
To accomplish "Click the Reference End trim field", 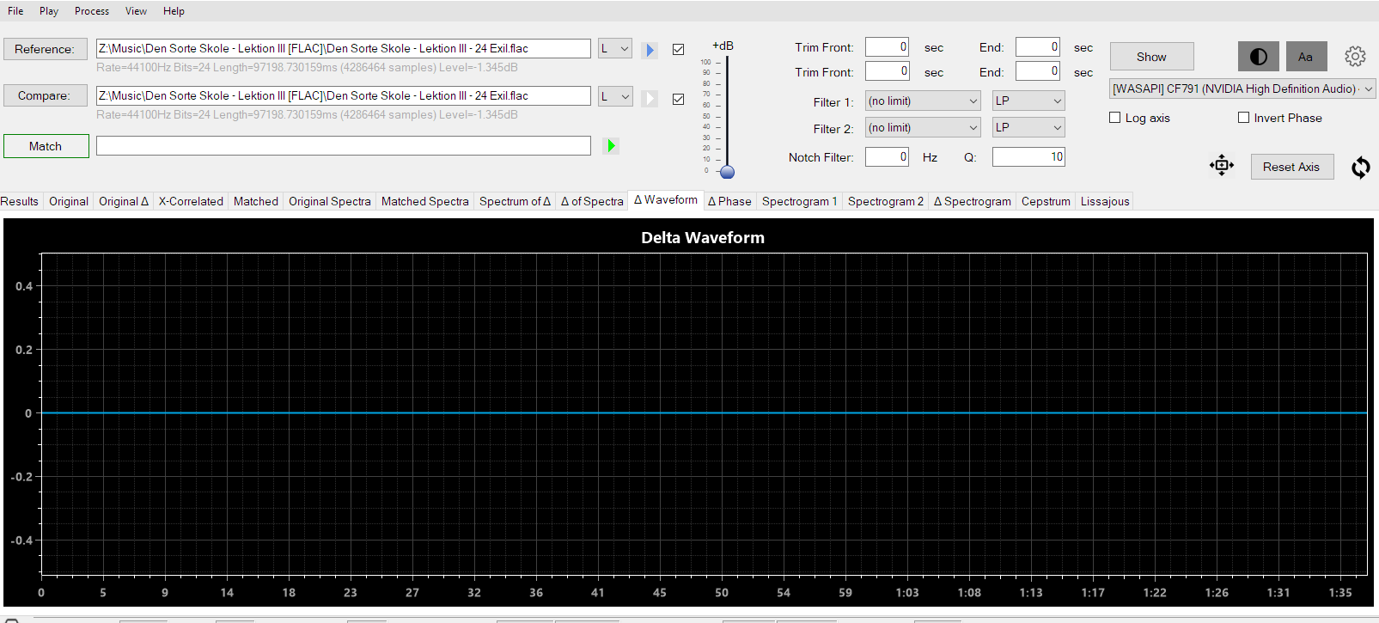I will point(1038,47).
